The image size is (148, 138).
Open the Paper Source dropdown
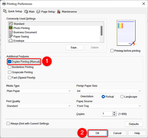pyautogui.click(x=109, y=106)
